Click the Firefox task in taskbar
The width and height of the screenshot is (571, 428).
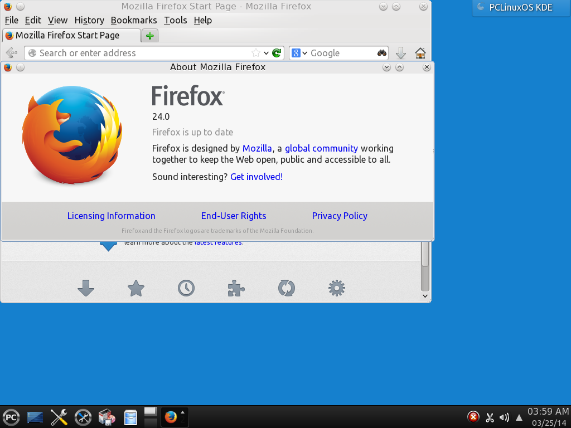click(x=175, y=417)
